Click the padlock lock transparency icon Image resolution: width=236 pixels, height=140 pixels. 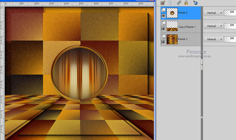[x=186, y=3]
